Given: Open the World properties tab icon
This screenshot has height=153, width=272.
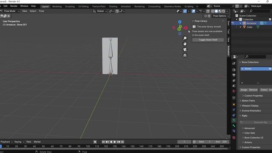Looking at the screenshot, I should (234, 91).
